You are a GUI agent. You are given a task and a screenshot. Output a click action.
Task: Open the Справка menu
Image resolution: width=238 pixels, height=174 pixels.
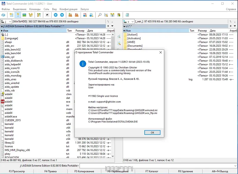click(x=231, y=9)
